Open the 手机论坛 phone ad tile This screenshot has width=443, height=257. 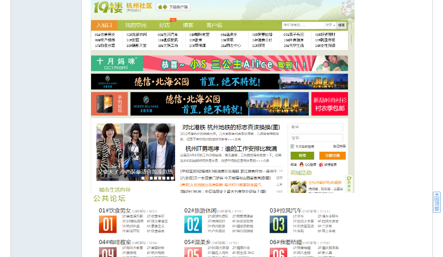click(x=110, y=104)
